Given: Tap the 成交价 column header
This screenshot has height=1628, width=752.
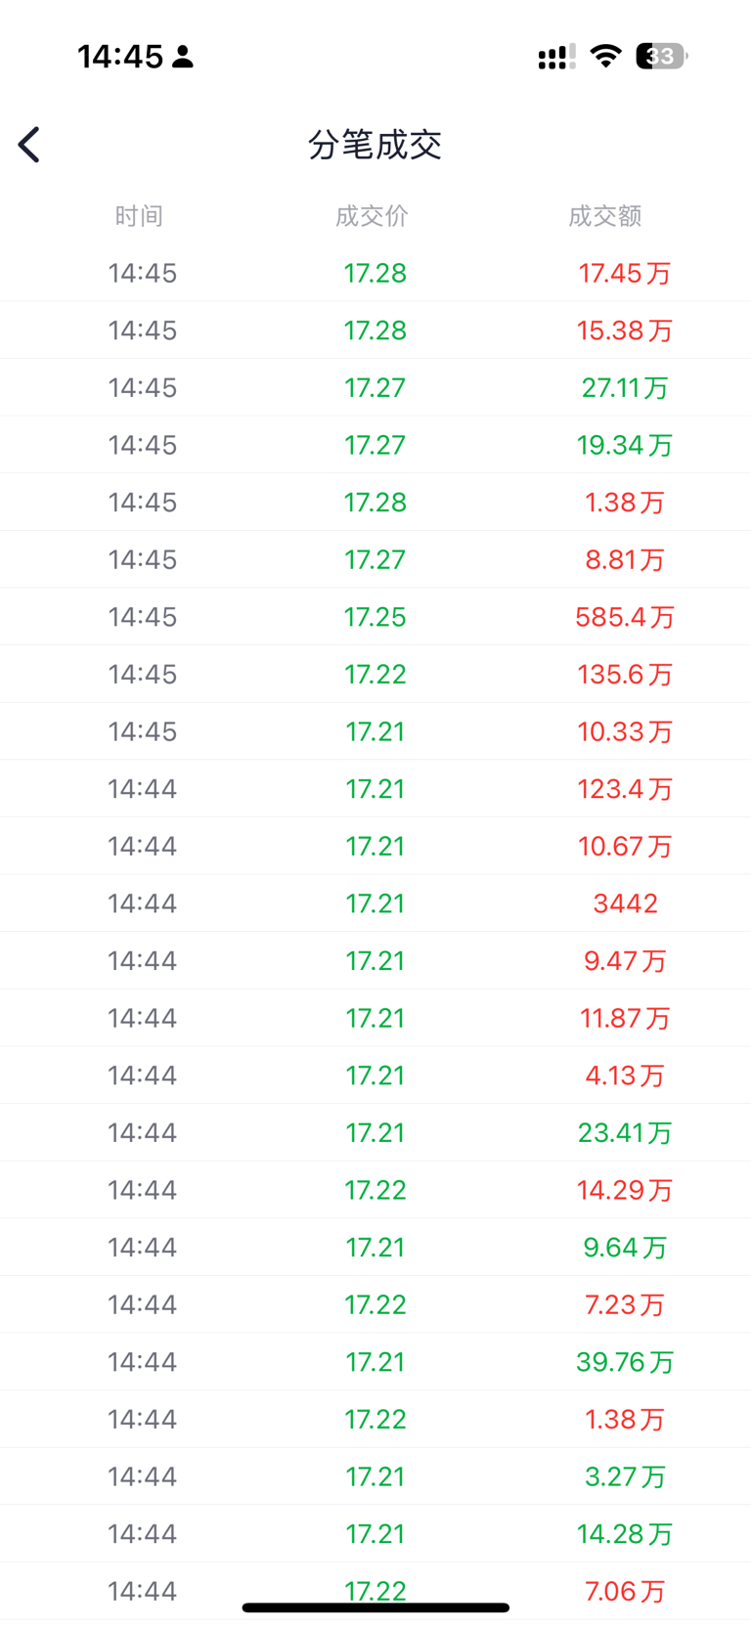Looking at the screenshot, I should [x=372, y=216].
